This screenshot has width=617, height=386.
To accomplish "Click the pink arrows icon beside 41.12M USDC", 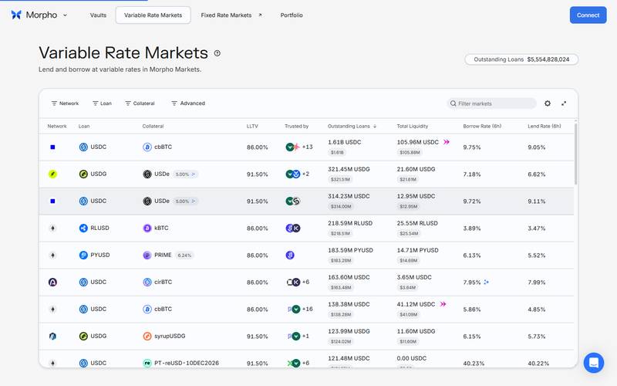I will (x=443, y=304).
